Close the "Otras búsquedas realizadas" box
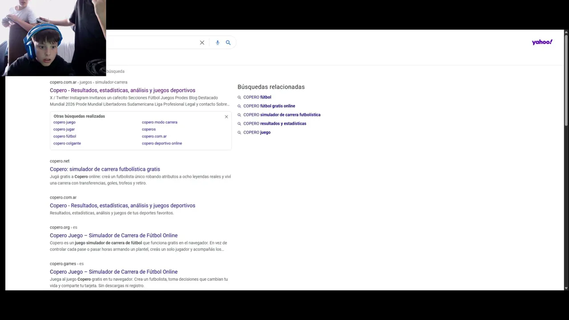 pos(226,117)
